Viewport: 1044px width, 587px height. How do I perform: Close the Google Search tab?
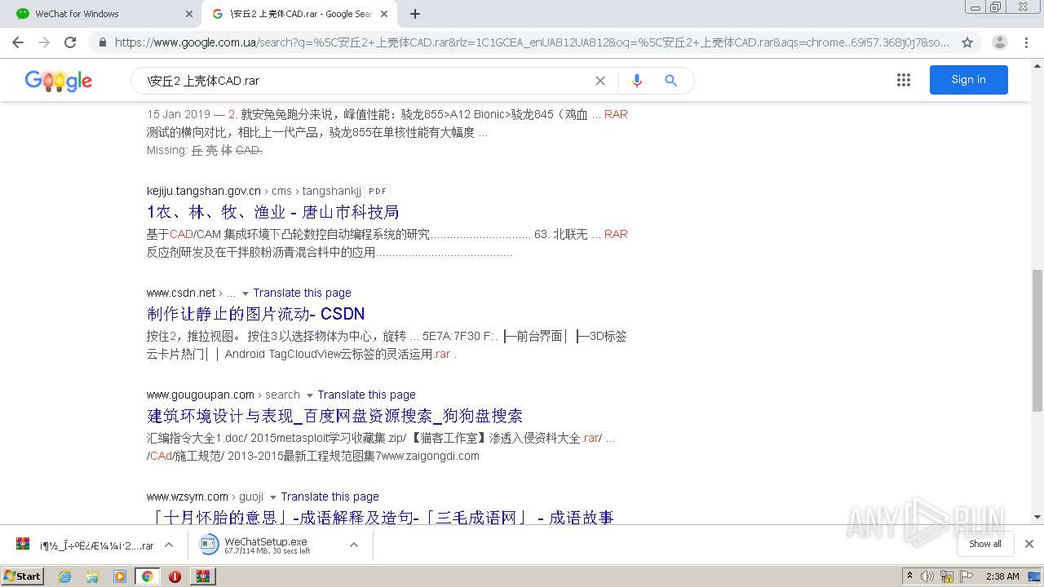(x=386, y=14)
